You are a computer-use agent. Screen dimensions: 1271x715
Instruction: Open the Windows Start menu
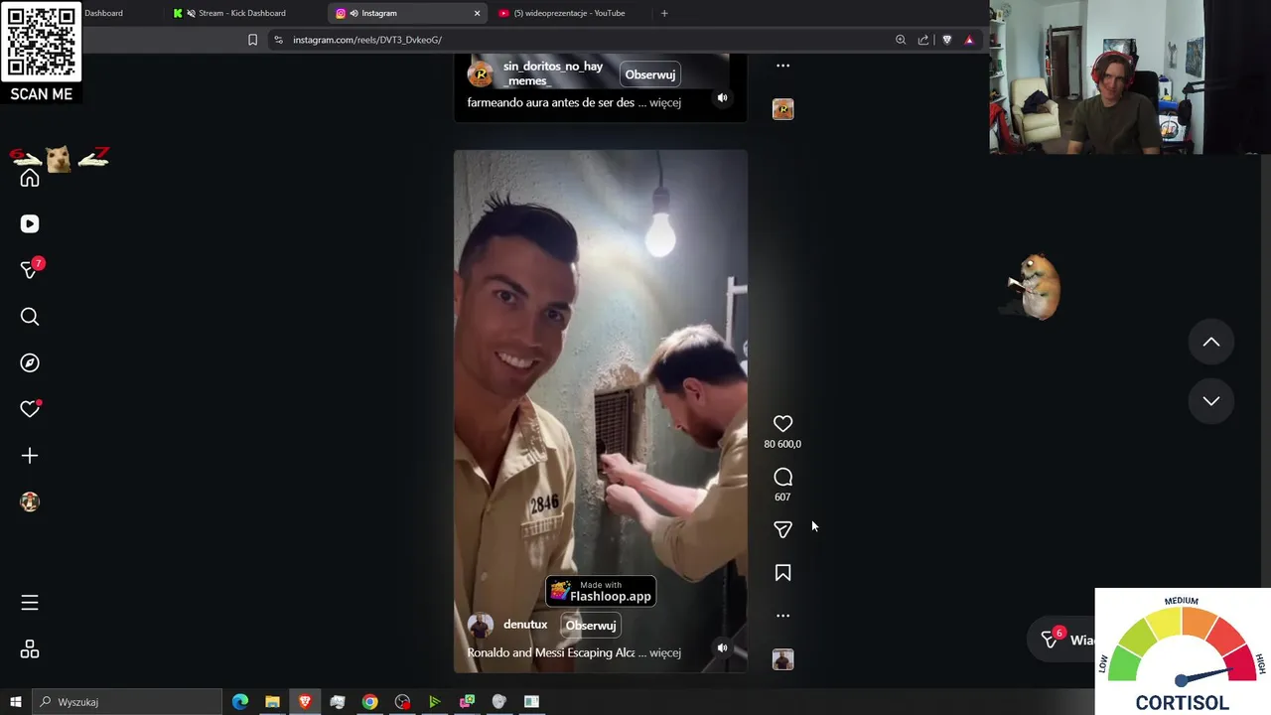coord(15,702)
